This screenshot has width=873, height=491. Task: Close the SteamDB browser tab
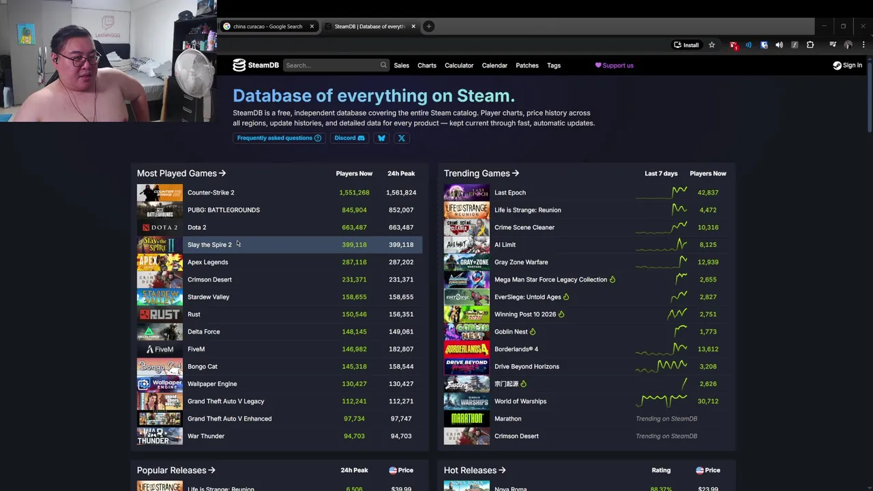[413, 27]
